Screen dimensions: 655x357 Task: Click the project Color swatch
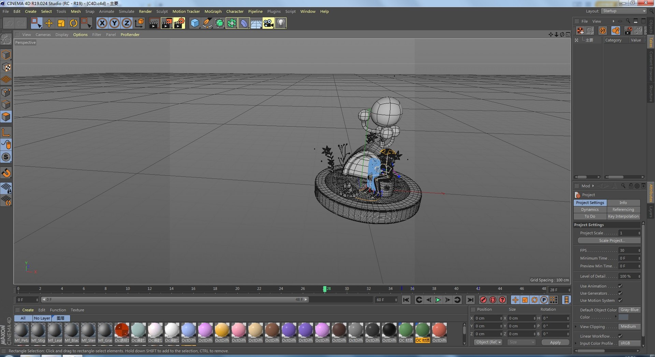click(623, 317)
